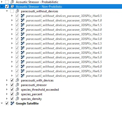Expand paracousti_with_devices group
Screen dimensions: 122x115
tap(7, 80)
